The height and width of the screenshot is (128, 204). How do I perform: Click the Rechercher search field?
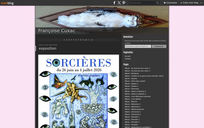pos(142,3)
